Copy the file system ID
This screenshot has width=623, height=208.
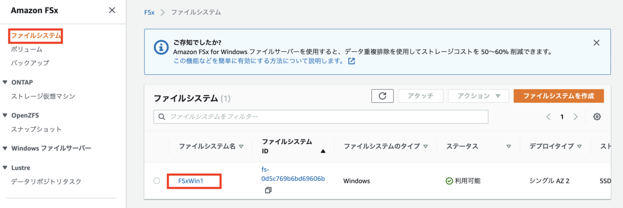(x=268, y=190)
